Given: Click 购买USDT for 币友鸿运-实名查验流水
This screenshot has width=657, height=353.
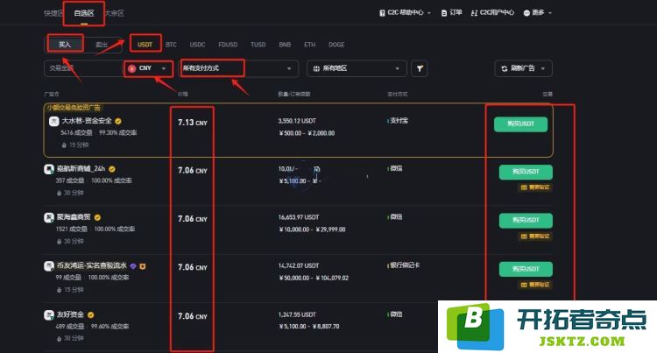Looking at the screenshot, I should (x=526, y=269).
